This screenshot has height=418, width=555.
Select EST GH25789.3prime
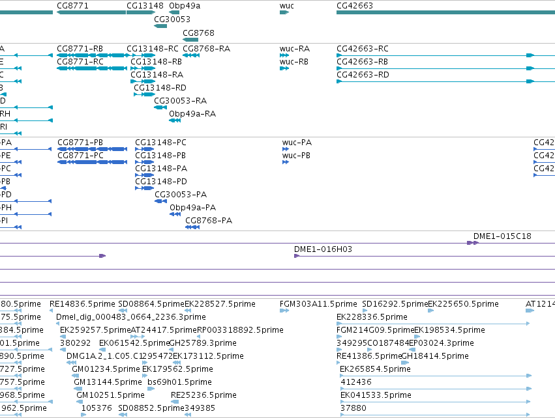pos(203,343)
